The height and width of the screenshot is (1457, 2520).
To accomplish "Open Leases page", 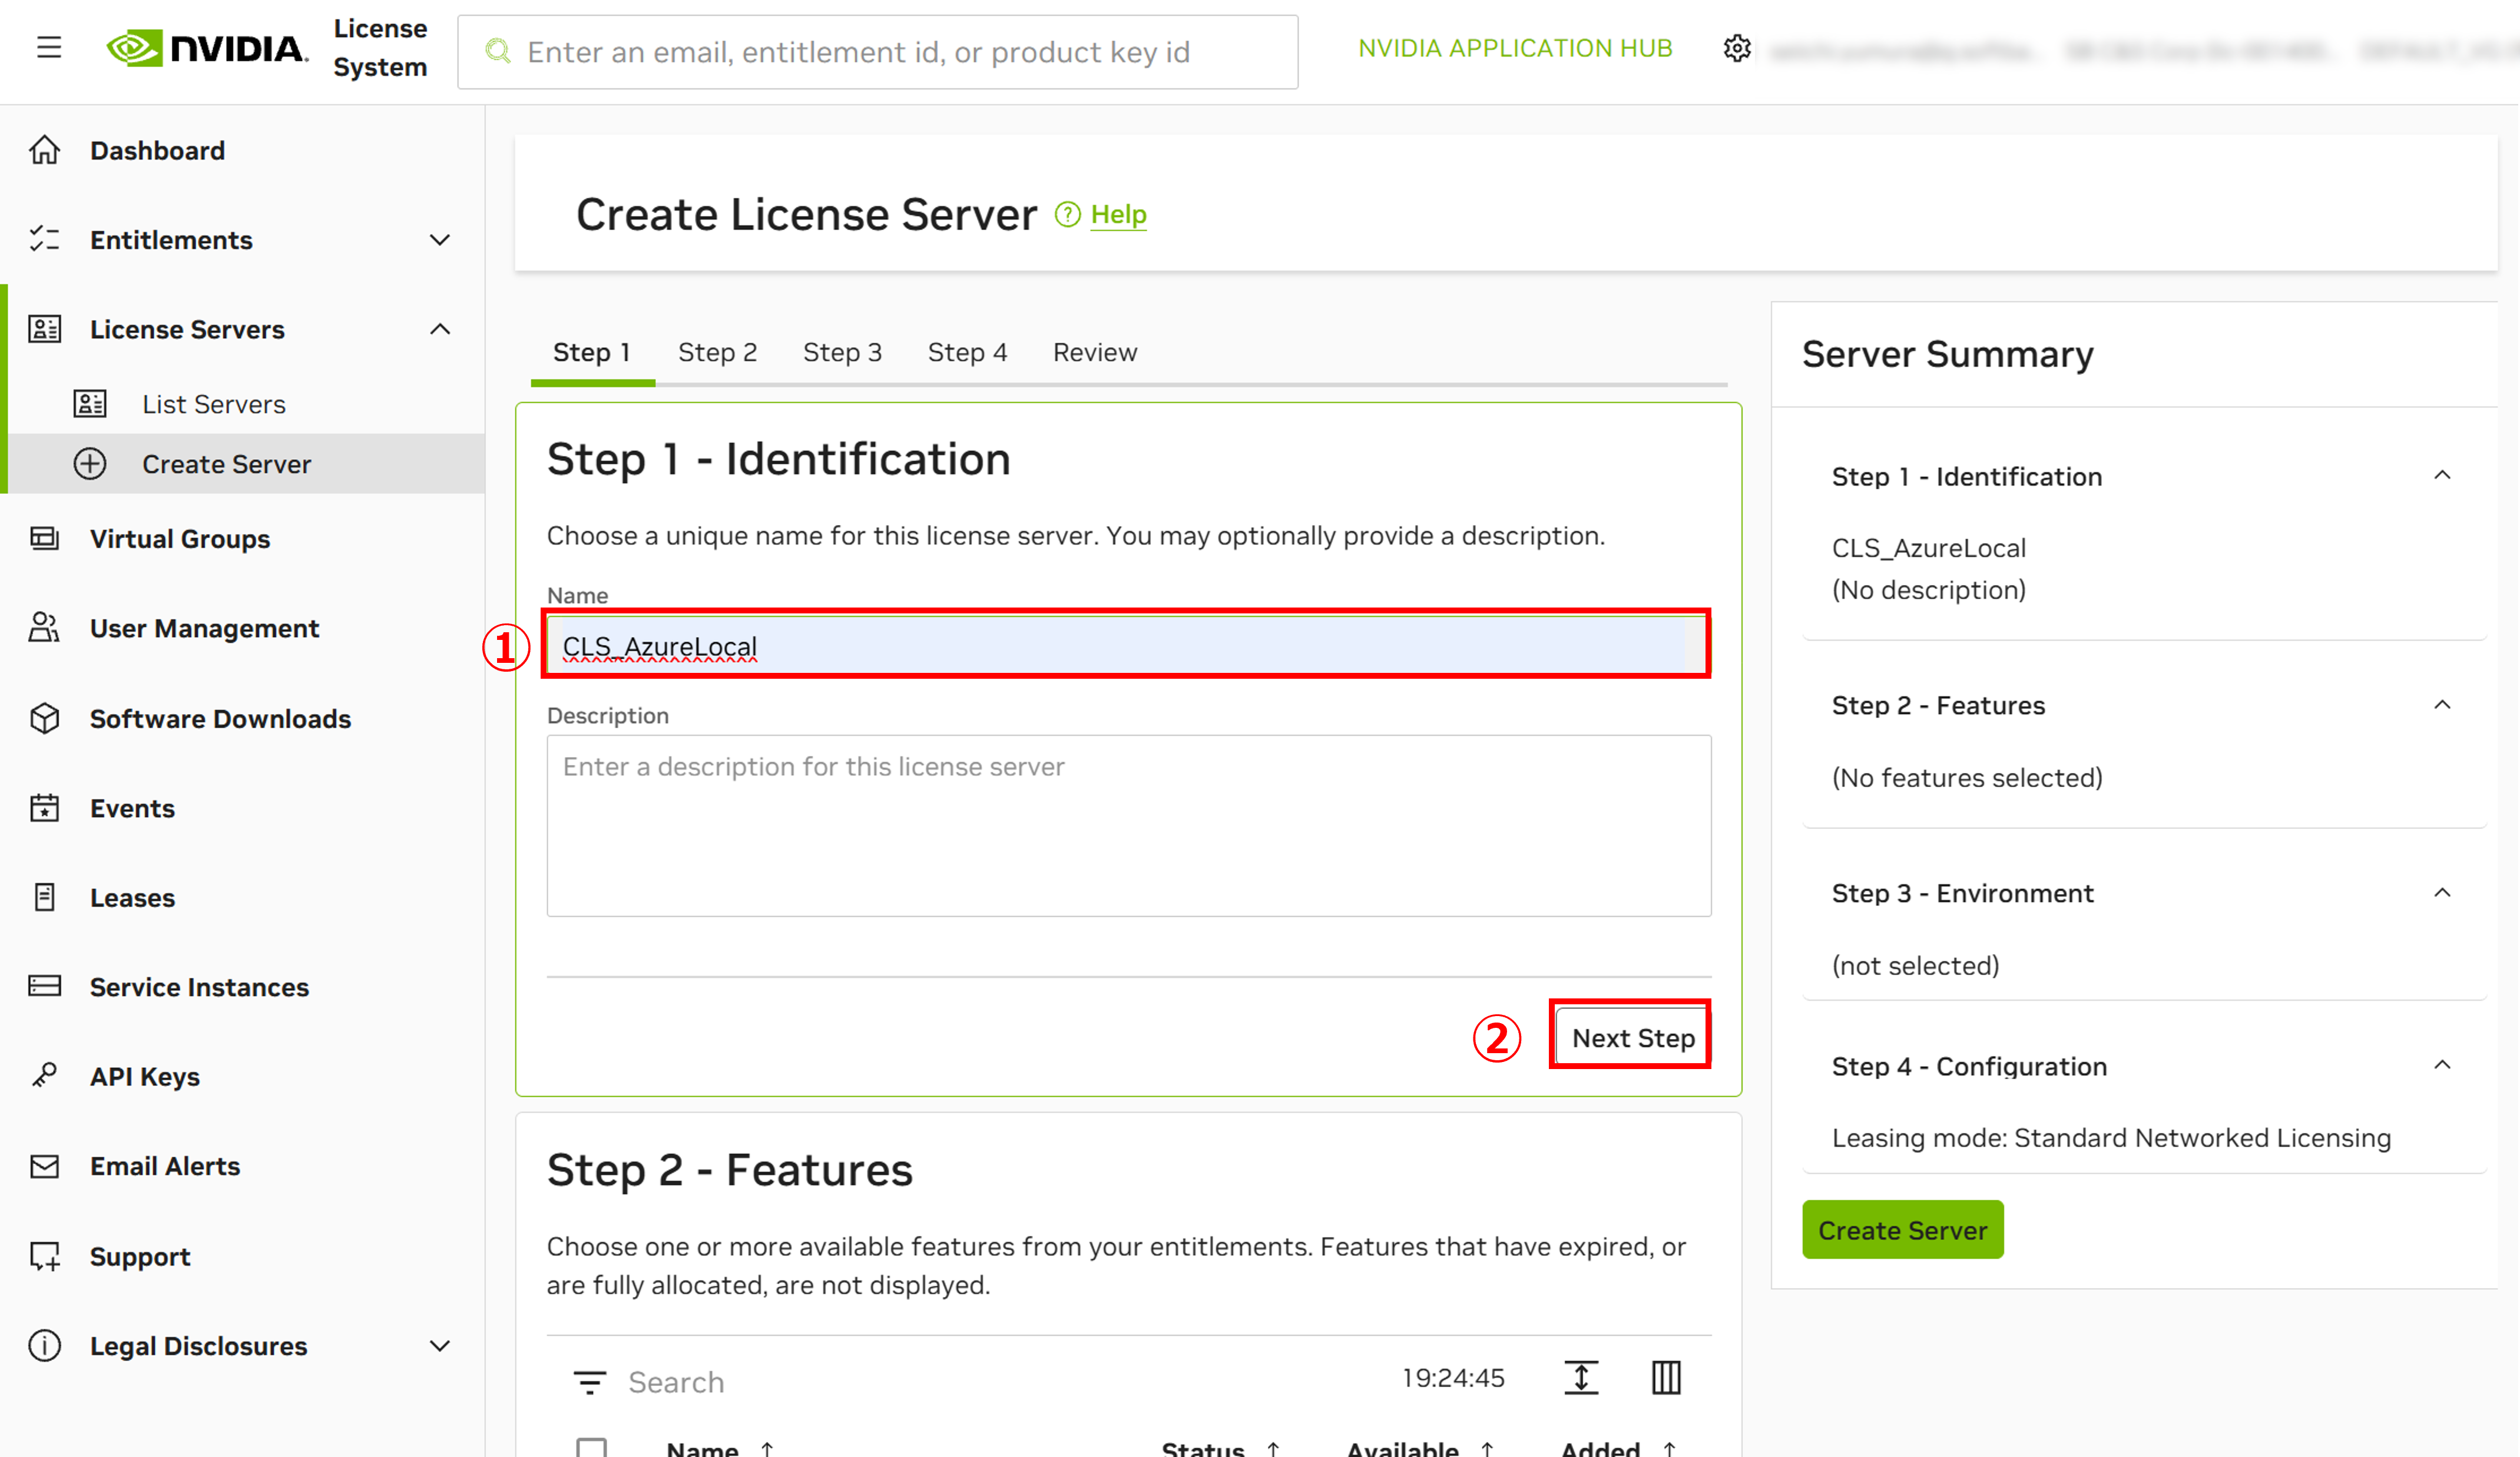I will pyautogui.click(x=132, y=897).
